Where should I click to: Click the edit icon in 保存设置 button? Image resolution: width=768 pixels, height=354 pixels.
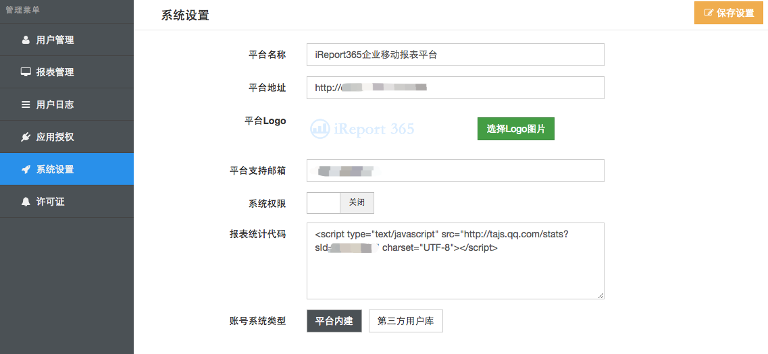pos(709,13)
